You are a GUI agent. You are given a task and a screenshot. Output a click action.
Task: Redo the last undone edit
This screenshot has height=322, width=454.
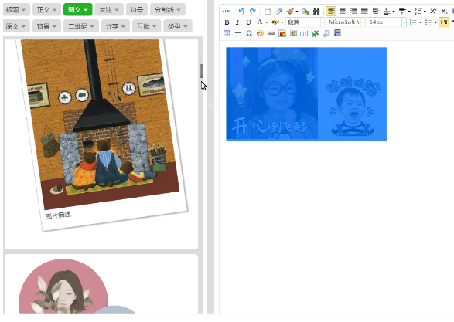[x=253, y=11]
